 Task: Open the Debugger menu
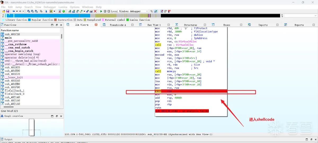pyautogui.click(x=50, y=7)
